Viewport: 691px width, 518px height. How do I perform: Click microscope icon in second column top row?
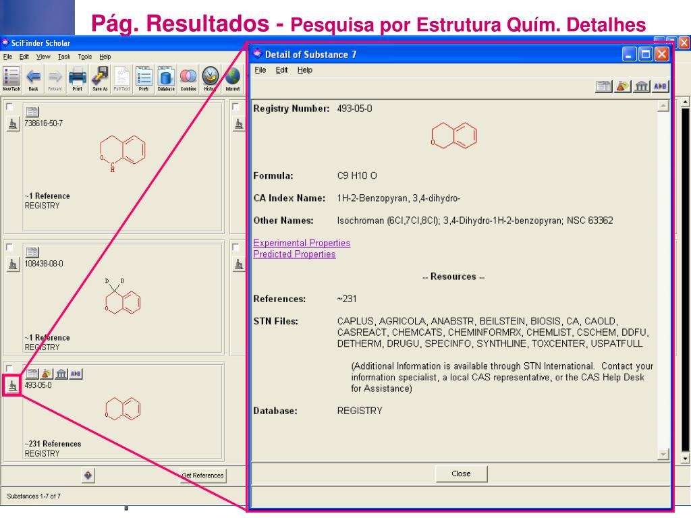click(238, 124)
